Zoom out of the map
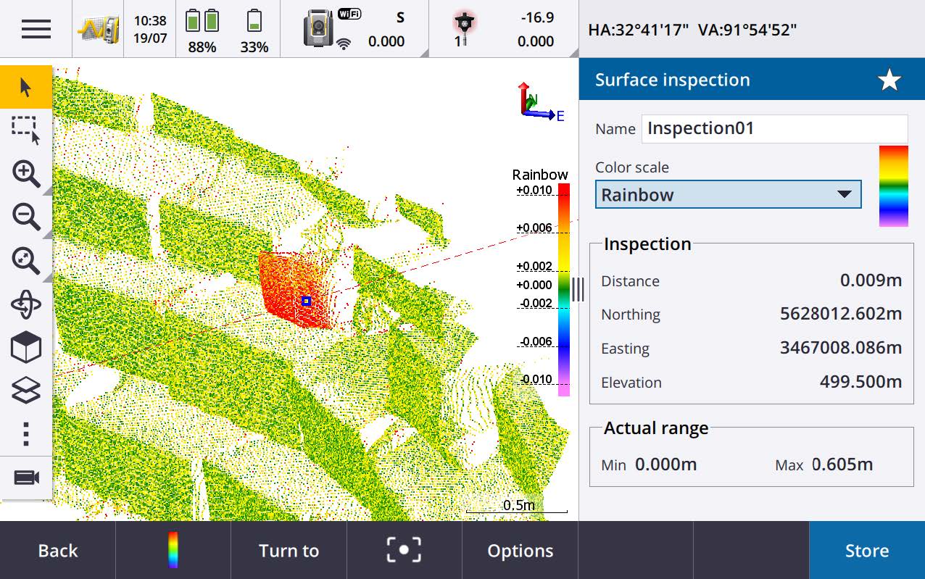925x579 pixels. click(x=26, y=217)
